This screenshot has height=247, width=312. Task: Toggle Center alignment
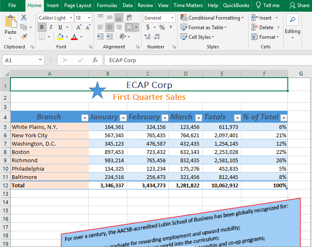pyautogui.click(x=110, y=27)
